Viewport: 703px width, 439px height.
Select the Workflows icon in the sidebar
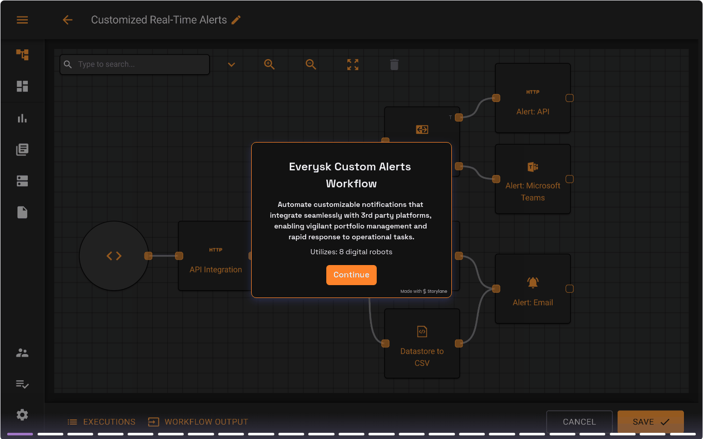22,55
